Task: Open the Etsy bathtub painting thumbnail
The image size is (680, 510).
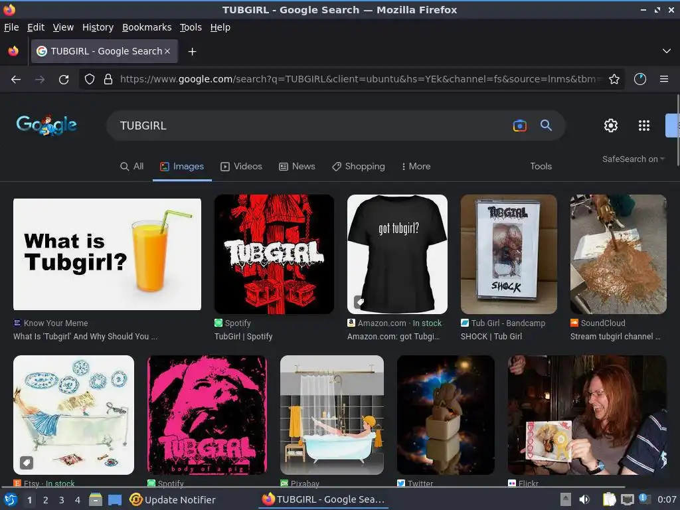Action: (74, 415)
